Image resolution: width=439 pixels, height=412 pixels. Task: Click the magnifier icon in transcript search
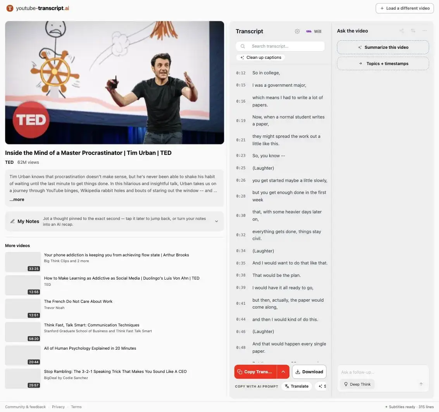coord(243,46)
